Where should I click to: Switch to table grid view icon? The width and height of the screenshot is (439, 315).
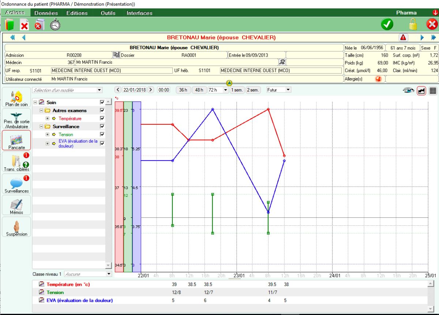coord(432,90)
